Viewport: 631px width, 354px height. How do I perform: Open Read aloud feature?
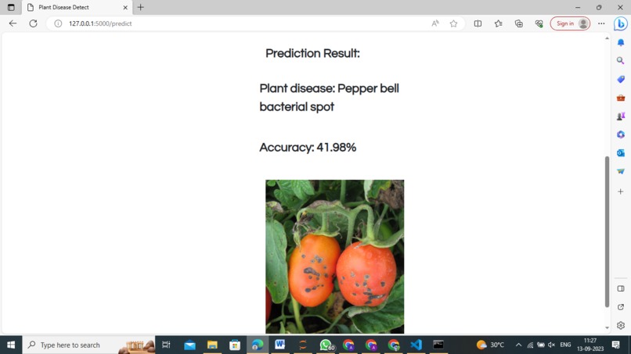click(x=435, y=23)
